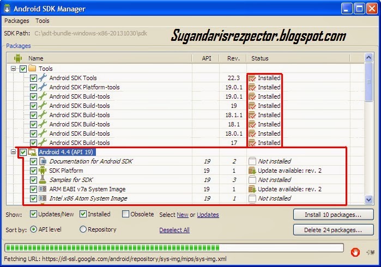381x267 pixels.
Task: Click the scrollbar down arrow
Action: tap(368, 199)
